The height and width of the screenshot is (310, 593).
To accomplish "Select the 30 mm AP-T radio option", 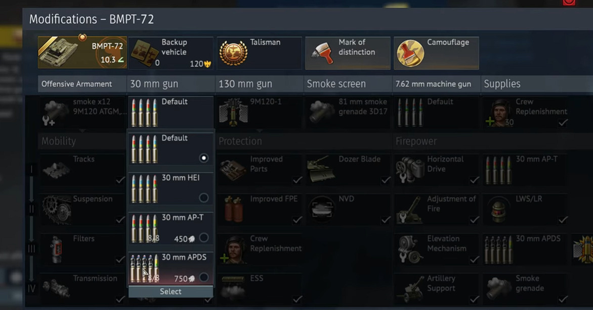I will pyautogui.click(x=203, y=237).
